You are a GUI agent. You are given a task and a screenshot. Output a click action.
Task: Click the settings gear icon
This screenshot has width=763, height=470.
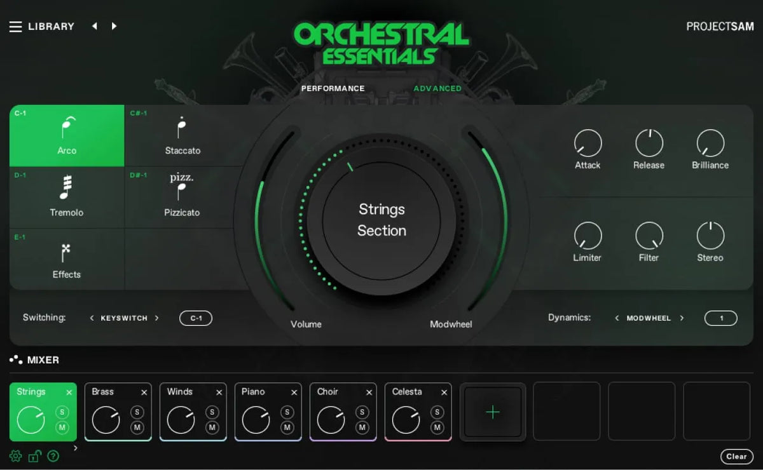pos(15,456)
